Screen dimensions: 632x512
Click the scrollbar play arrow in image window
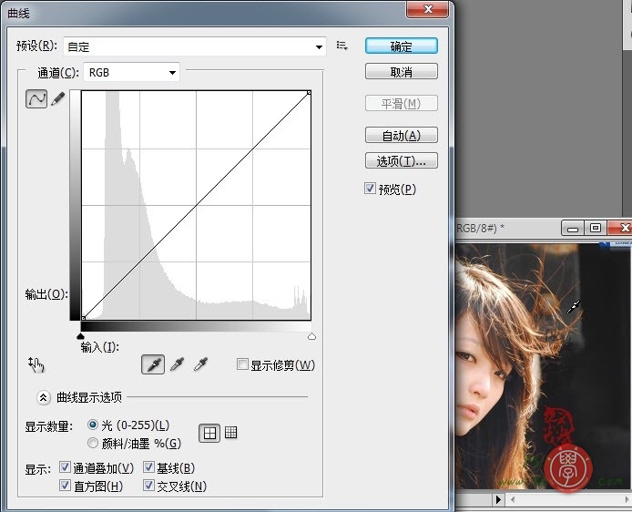[498, 500]
